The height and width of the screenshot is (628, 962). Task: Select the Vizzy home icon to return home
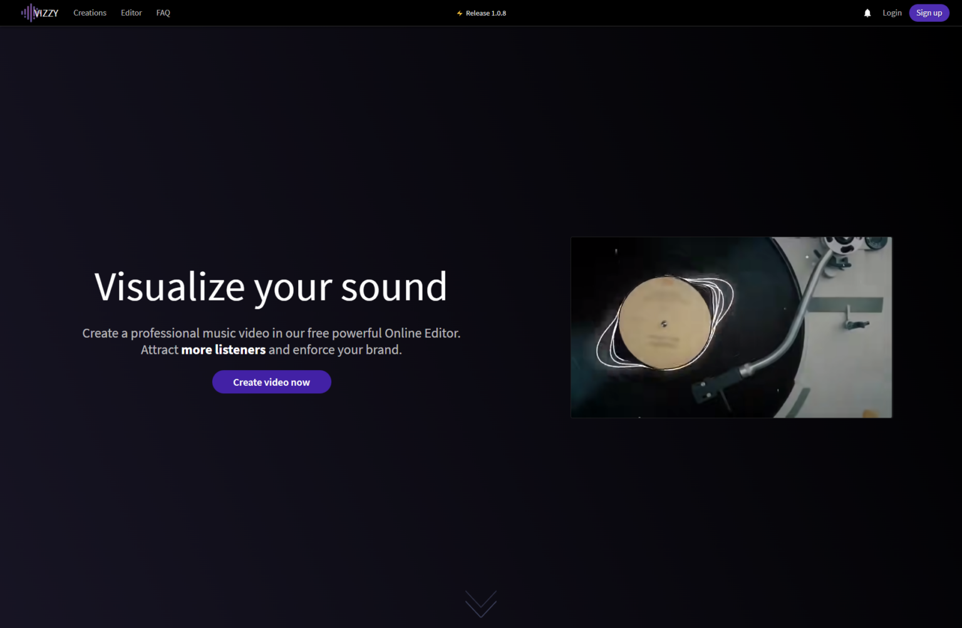28,13
